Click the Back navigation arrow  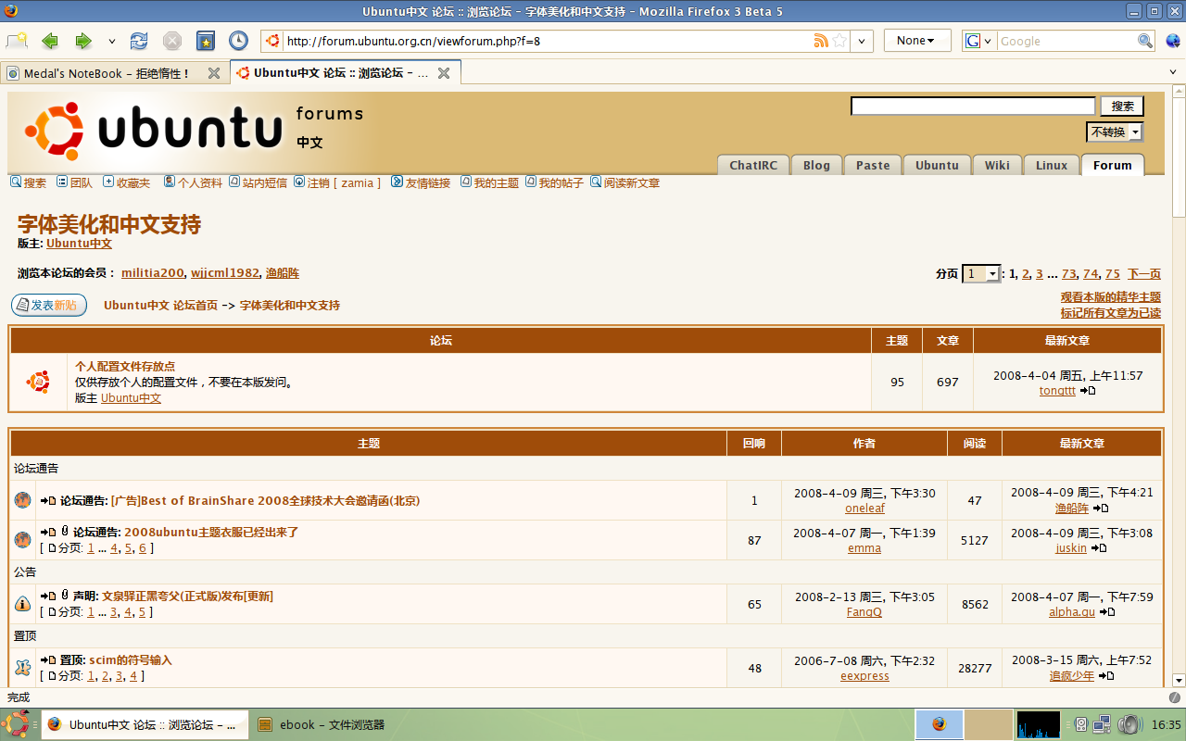(x=50, y=41)
